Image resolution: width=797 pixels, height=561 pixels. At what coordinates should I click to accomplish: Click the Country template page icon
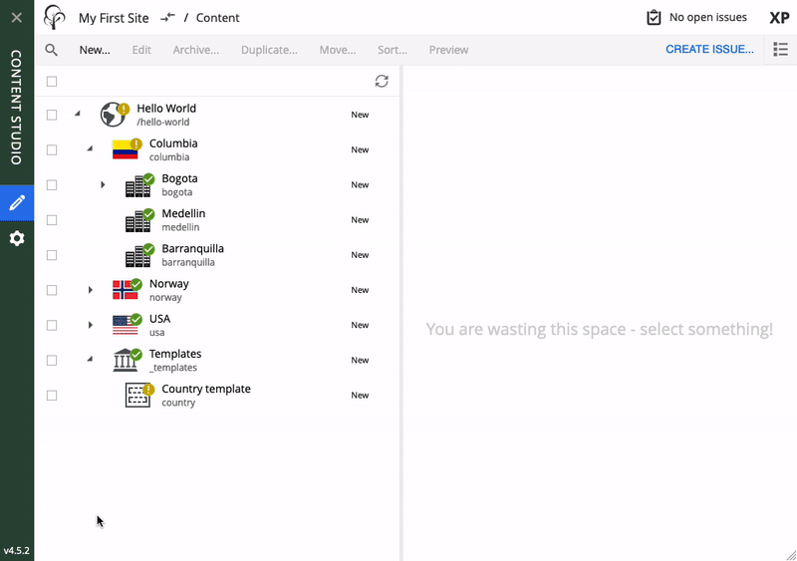coord(137,396)
